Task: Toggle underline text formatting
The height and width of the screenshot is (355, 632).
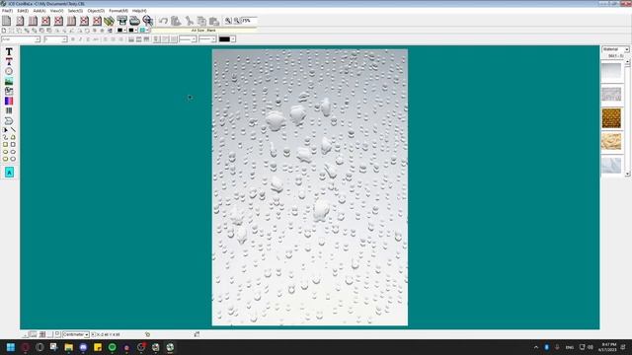Action: [88, 39]
